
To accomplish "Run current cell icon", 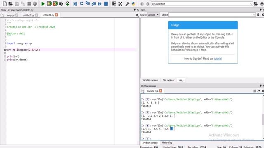I will pyautogui.click(x=49, y=4).
